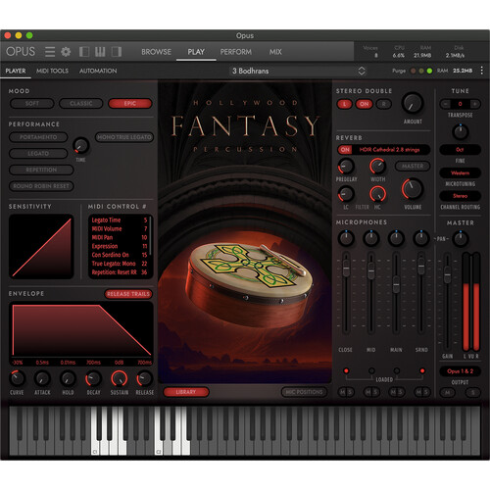
Task: Select the Epic mood
Action: (130, 104)
